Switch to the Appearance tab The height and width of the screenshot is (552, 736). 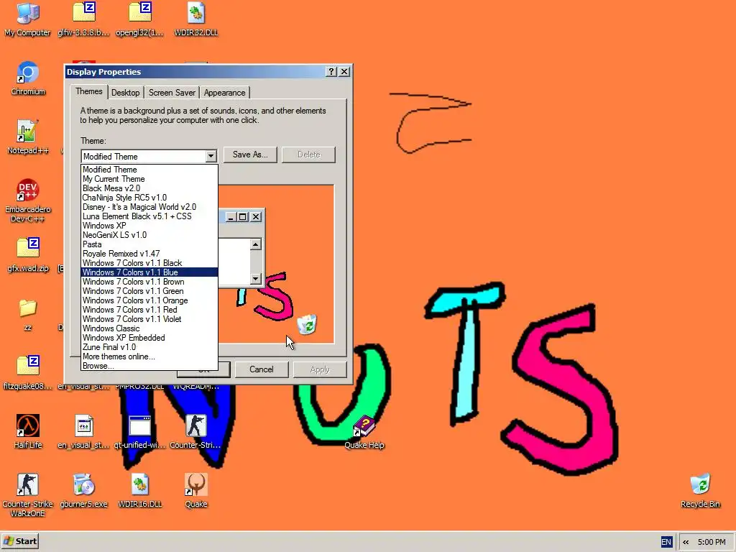point(224,93)
